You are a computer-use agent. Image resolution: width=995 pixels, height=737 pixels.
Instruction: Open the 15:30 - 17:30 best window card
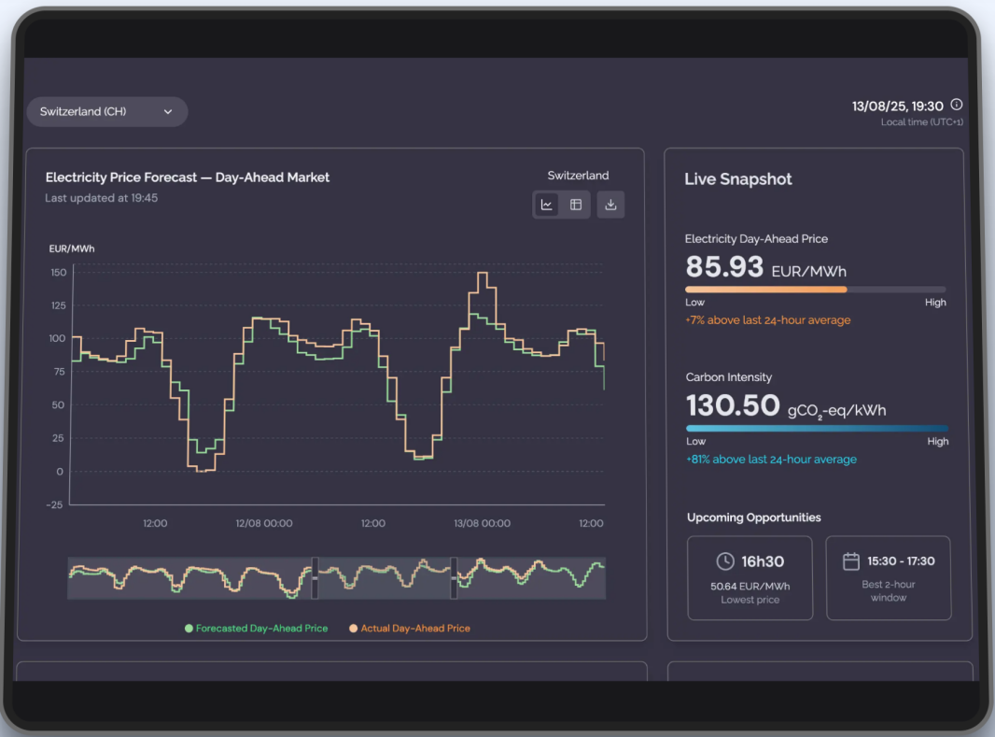(889, 577)
